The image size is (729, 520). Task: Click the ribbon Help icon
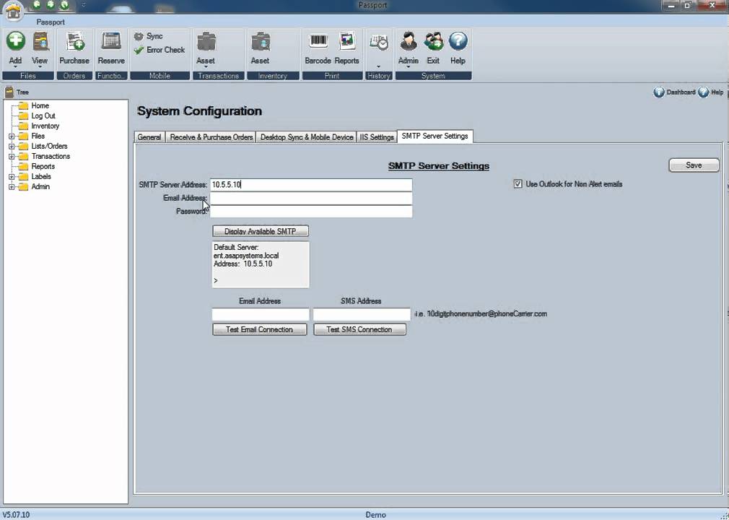tap(458, 42)
